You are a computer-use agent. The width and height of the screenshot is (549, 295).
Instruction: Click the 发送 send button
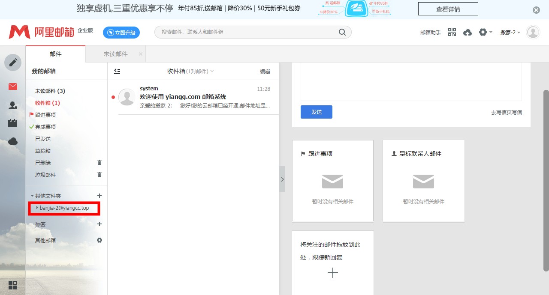click(317, 112)
